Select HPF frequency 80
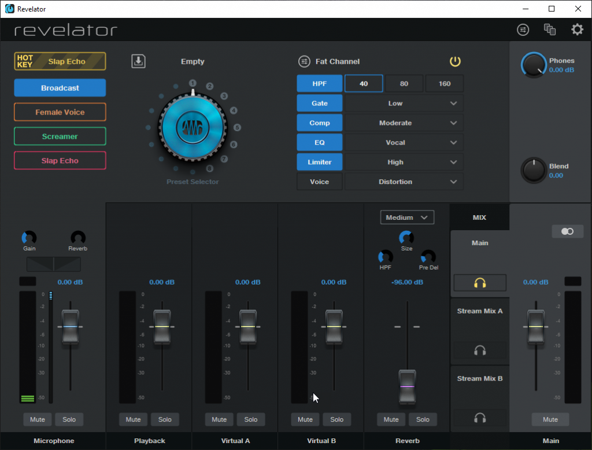Viewport: 592px width, 450px height. [x=404, y=83]
